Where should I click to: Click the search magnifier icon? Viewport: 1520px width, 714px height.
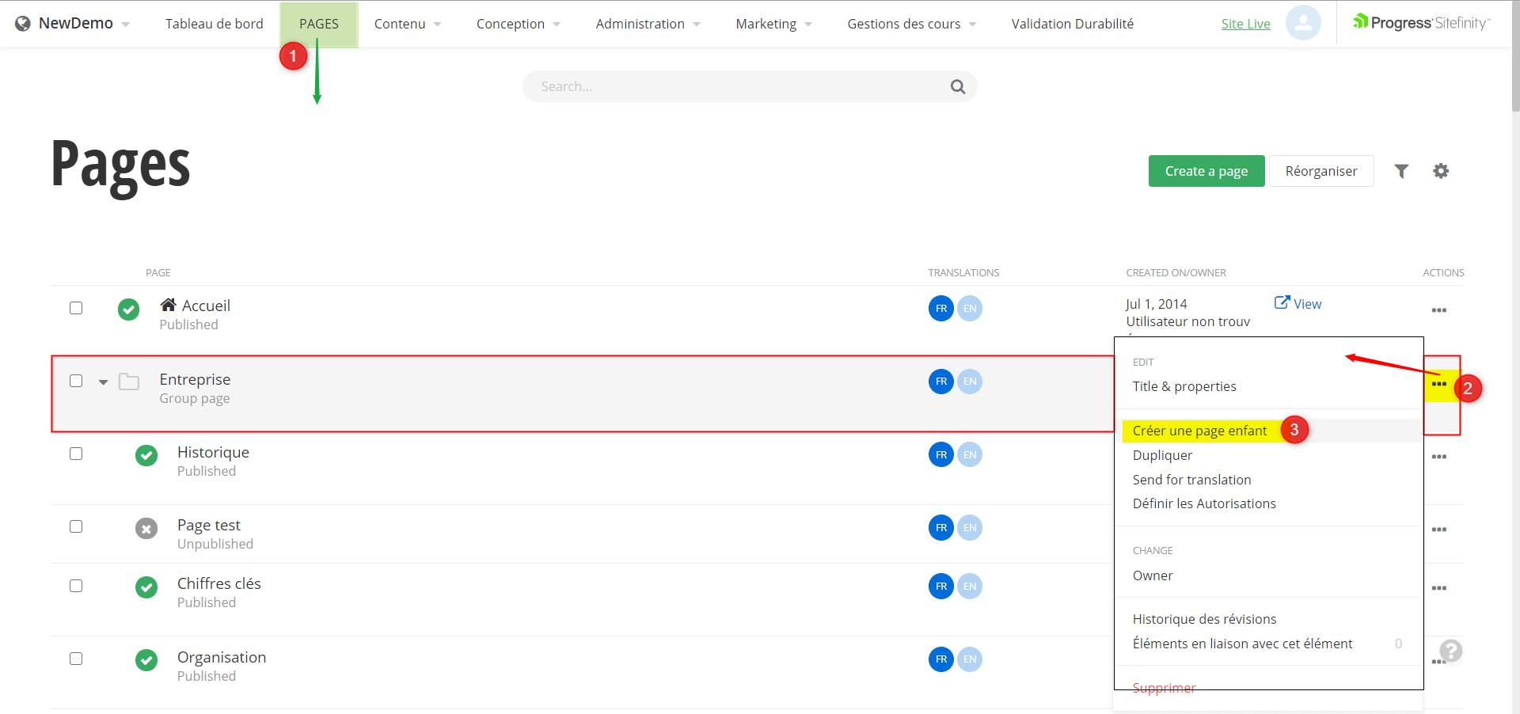click(x=958, y=87)
